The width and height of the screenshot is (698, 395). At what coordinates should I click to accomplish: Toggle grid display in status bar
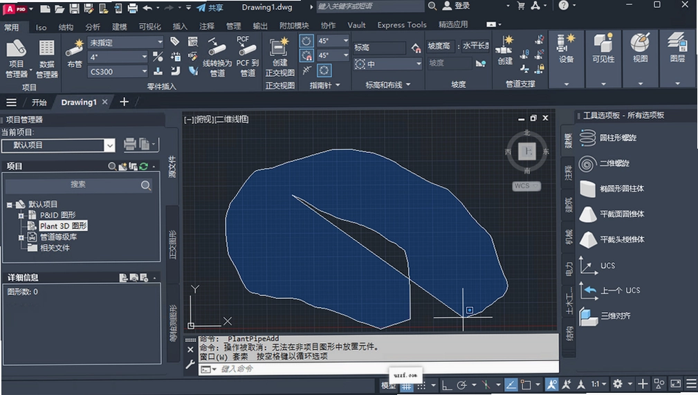point(407,385)
